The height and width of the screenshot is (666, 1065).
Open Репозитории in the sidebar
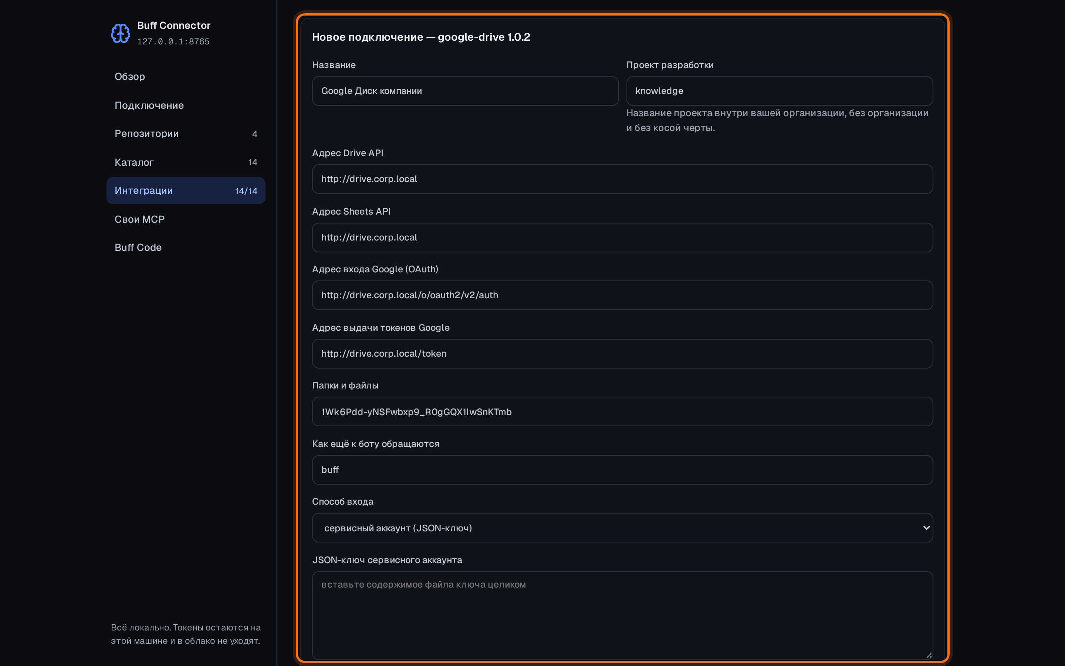click(x=186, y=134)
